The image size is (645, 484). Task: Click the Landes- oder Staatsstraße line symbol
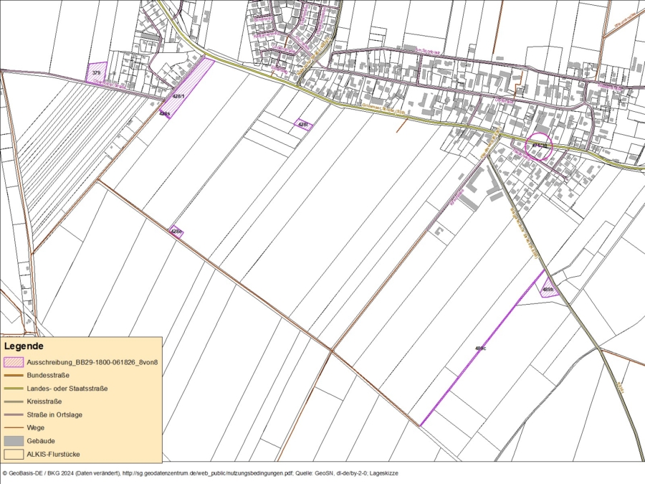(14, 389)
